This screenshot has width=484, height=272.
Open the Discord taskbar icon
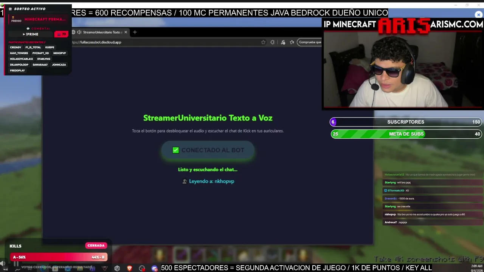click(154, 268)
